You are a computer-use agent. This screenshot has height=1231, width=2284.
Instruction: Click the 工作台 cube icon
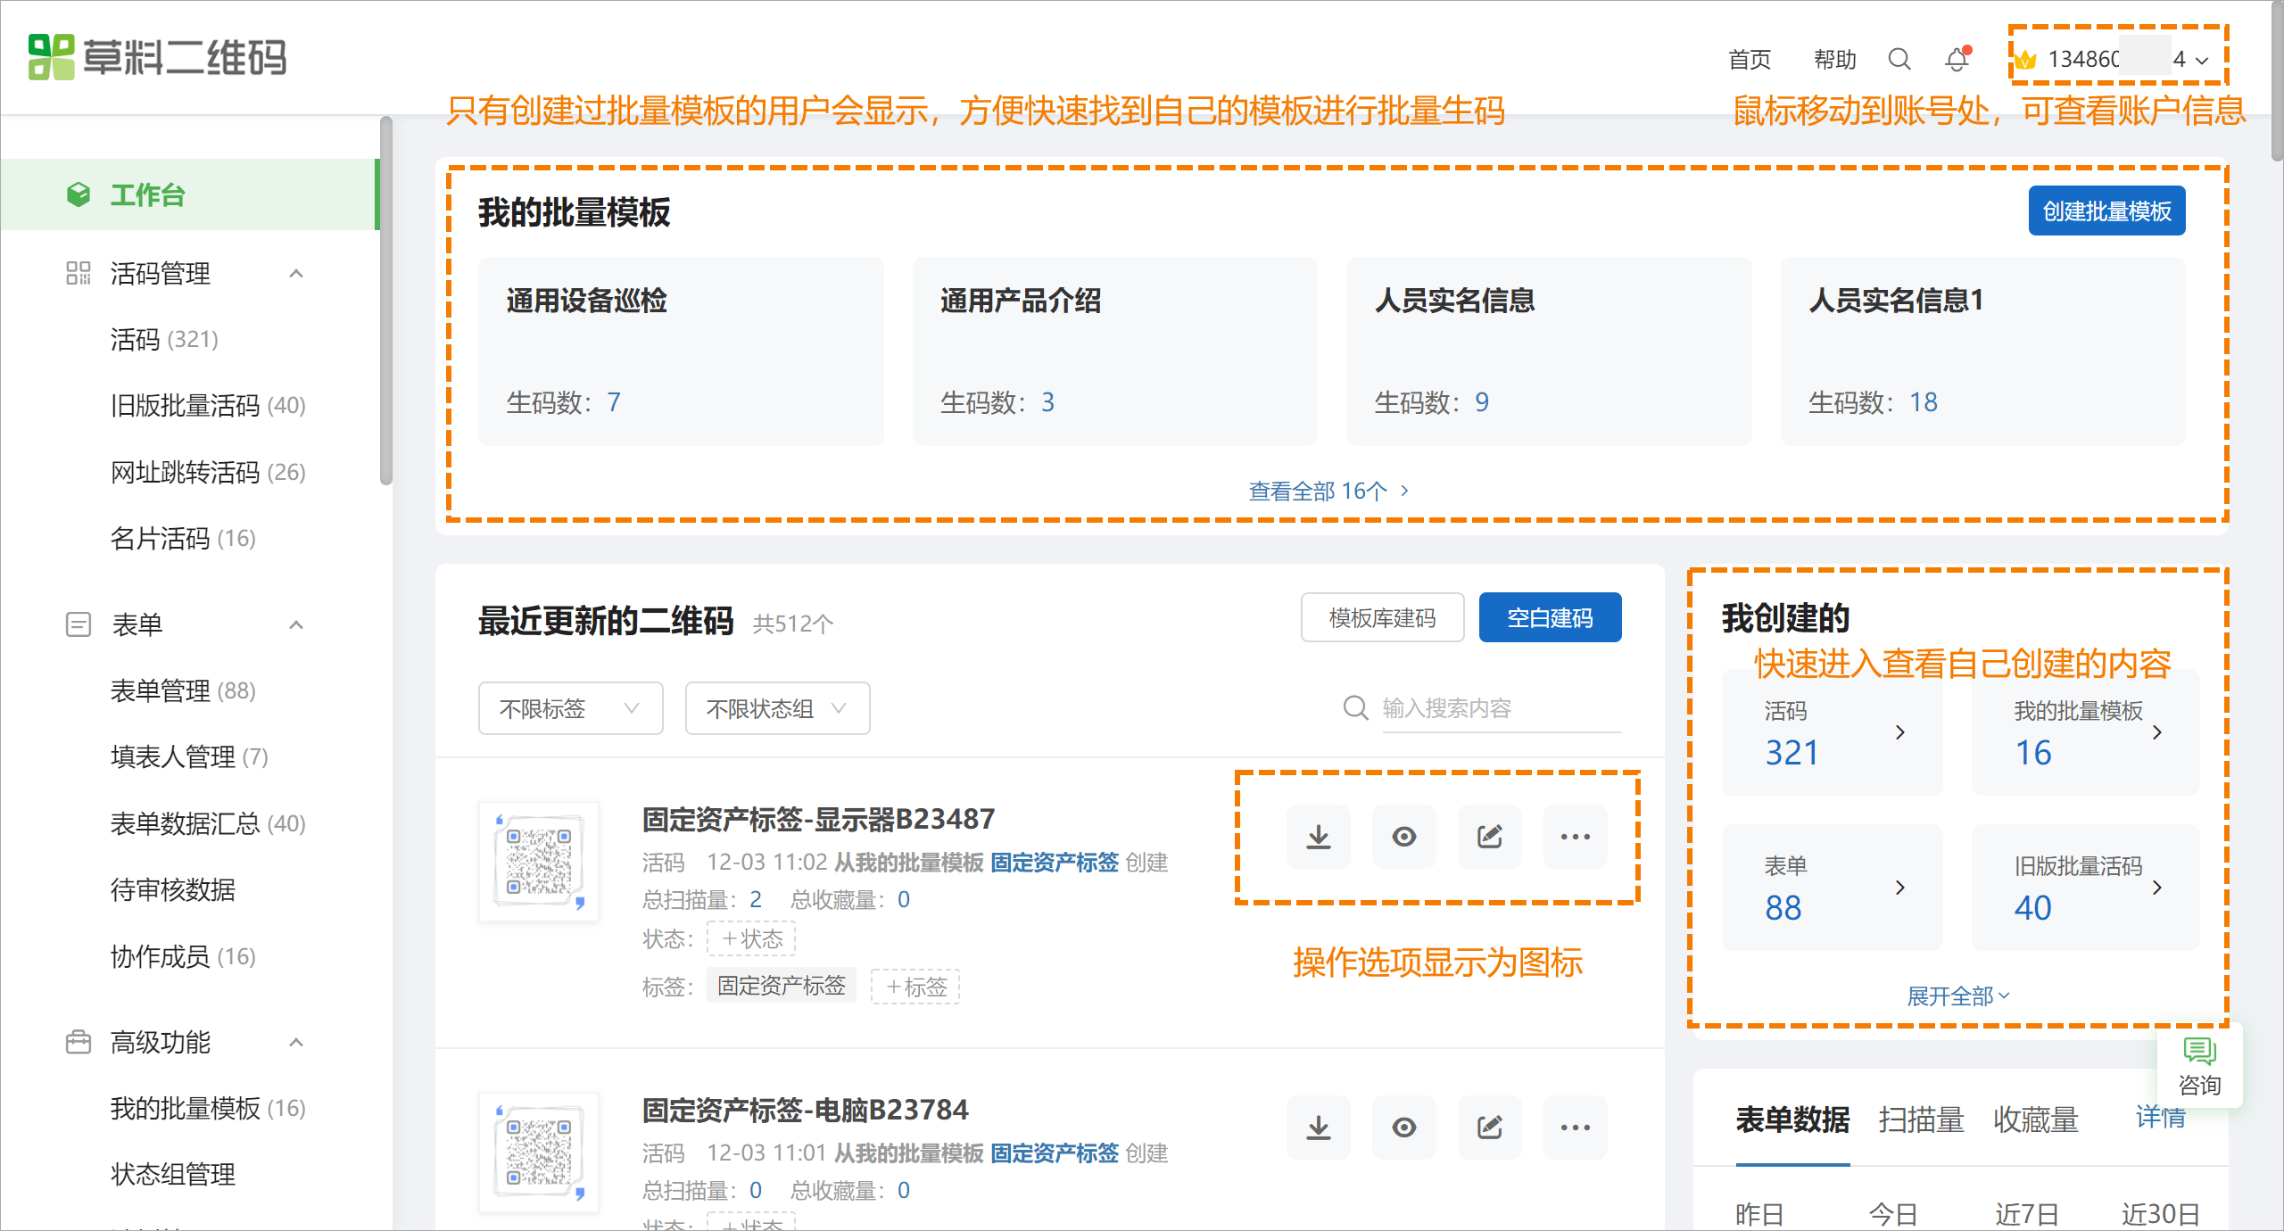[79, 194]
